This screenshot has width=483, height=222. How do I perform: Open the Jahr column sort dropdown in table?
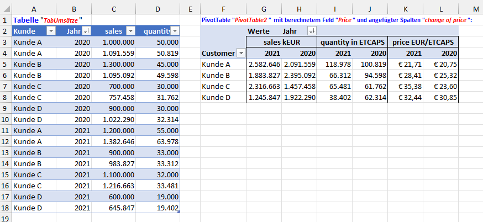[x=87, y=31]
